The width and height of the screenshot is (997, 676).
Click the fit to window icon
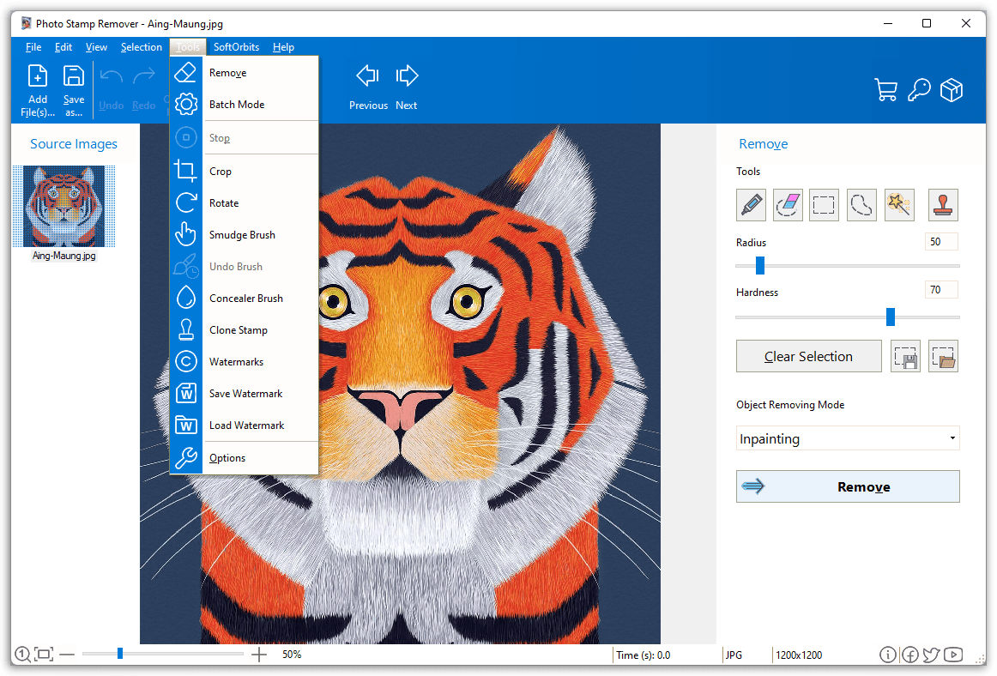click(x=44, y=654)
